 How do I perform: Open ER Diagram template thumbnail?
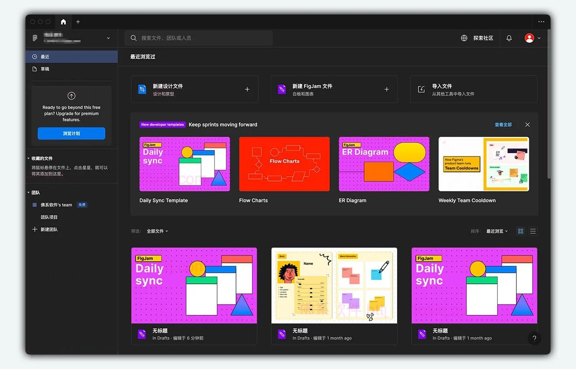(x=384, y=164)
